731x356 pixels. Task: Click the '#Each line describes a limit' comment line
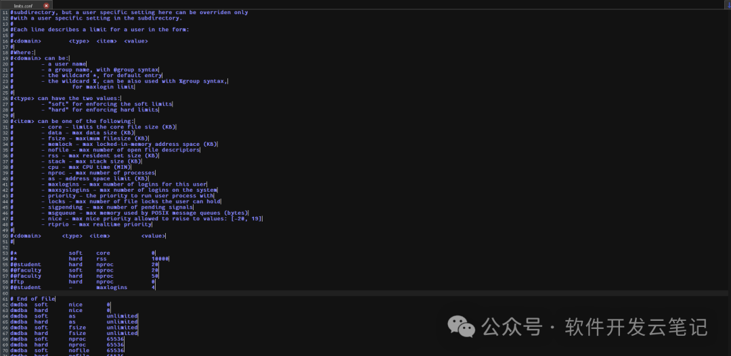(x=99, y=29)
